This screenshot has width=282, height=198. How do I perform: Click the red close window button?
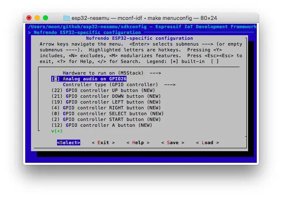(29, 18)
